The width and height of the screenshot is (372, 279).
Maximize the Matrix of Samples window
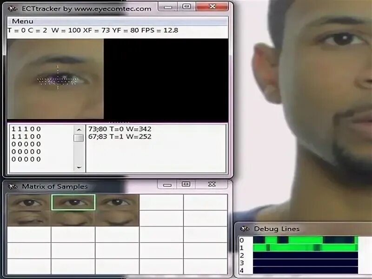click(x=186, y=184)
